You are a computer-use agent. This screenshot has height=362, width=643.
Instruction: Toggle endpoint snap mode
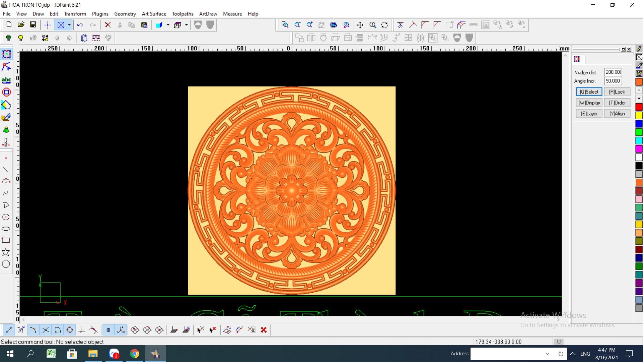point(9,330)
